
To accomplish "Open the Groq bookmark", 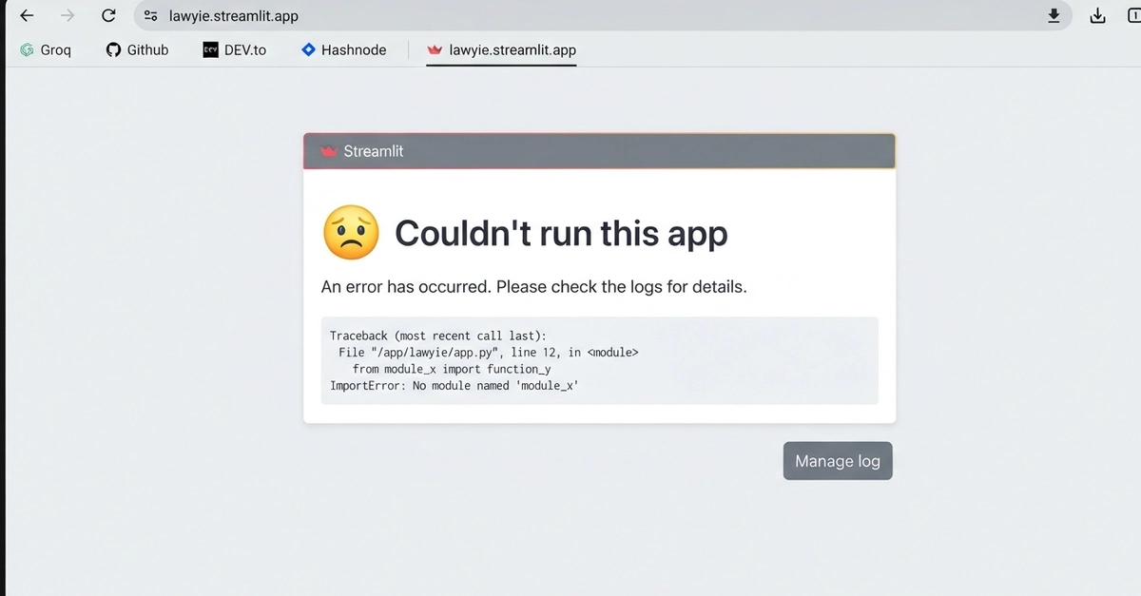I will pyautogui.click(x=46, y=49).
